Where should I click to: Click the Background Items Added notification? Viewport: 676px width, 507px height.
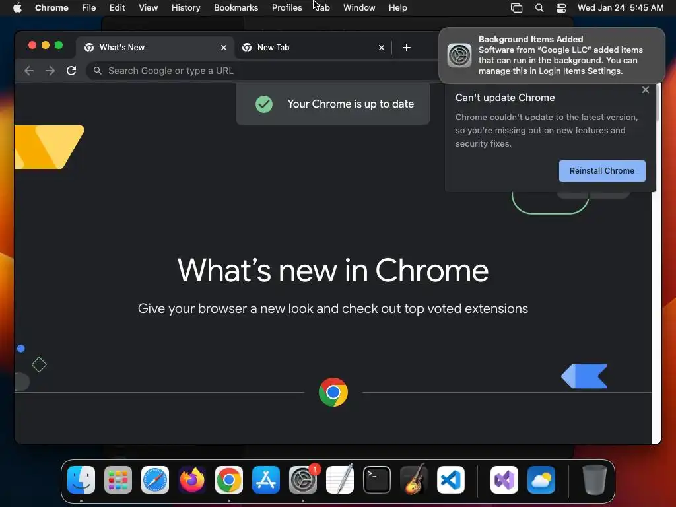coord(552,55)
